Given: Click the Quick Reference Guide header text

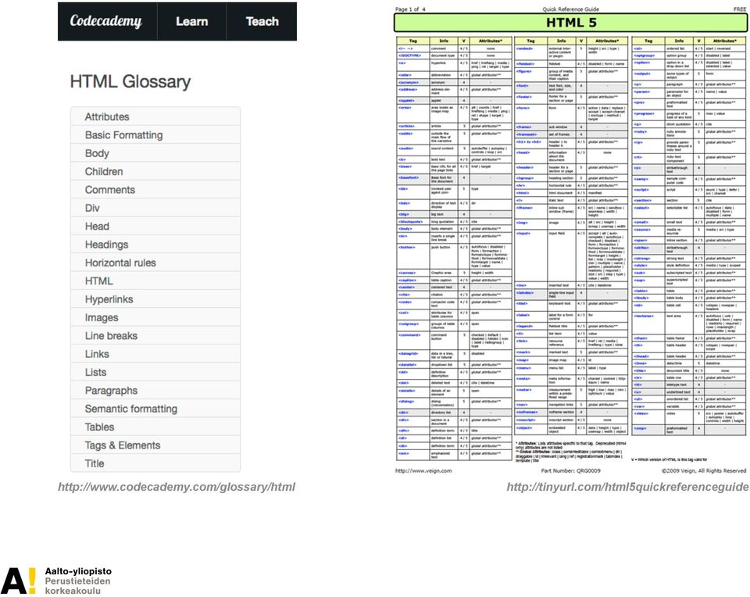Looking at the screenshot, I should pos(570,9).
